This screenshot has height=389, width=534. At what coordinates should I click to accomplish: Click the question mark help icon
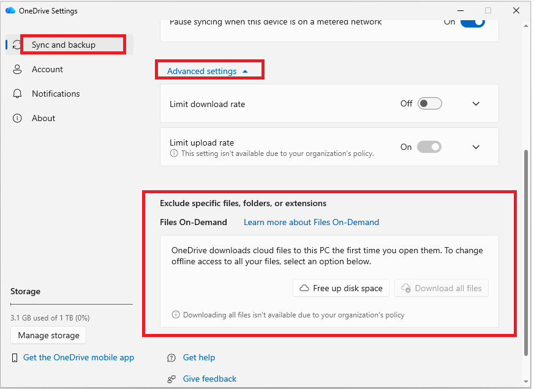[171, 358]
